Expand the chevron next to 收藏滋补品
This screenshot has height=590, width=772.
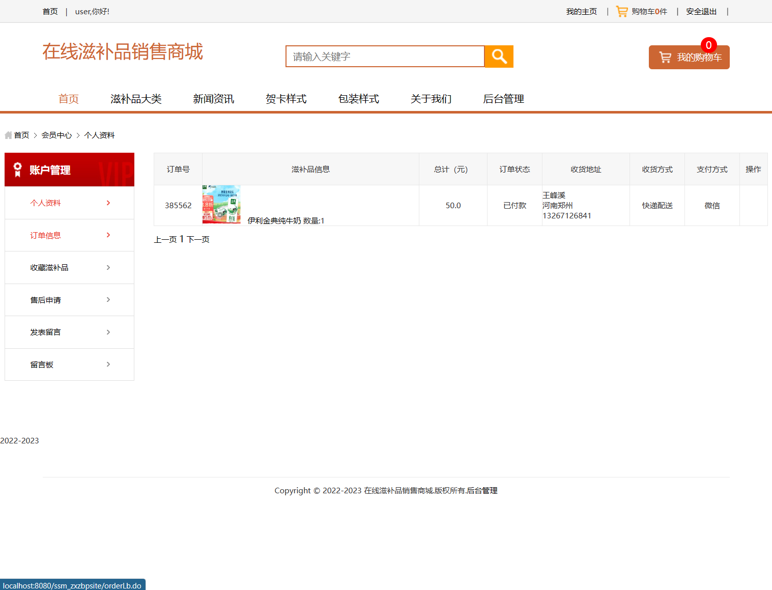pos(108,267)
